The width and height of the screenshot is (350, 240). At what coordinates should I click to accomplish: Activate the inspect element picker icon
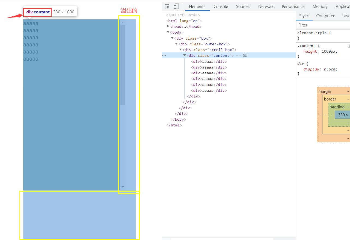[167, 6]
